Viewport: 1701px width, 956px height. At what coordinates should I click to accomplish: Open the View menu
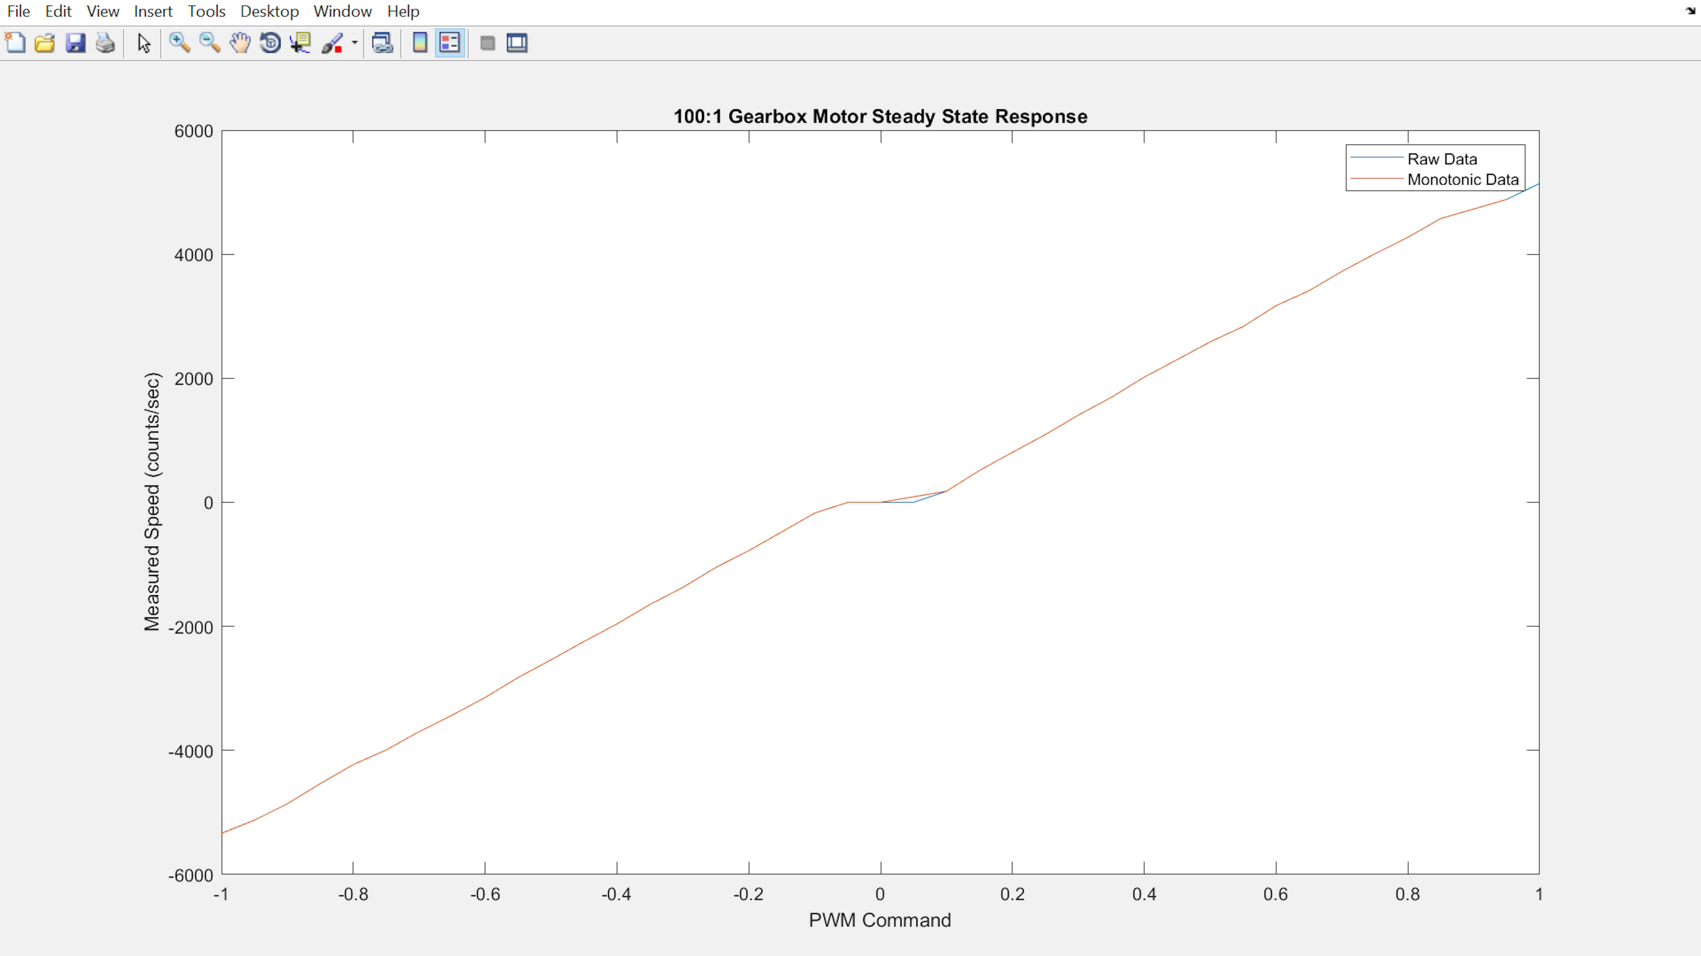[x=103, y=11]
